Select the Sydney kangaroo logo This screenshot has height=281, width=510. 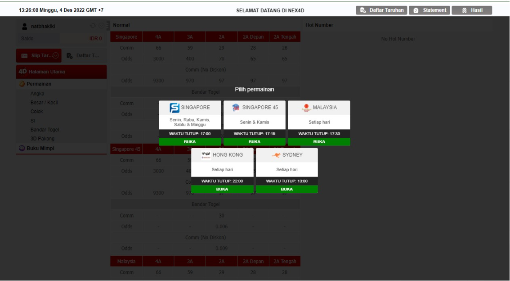tap(276, 155)
